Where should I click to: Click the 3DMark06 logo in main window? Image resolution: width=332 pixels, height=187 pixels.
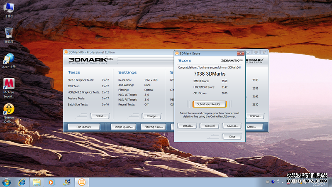pos(90,60)
